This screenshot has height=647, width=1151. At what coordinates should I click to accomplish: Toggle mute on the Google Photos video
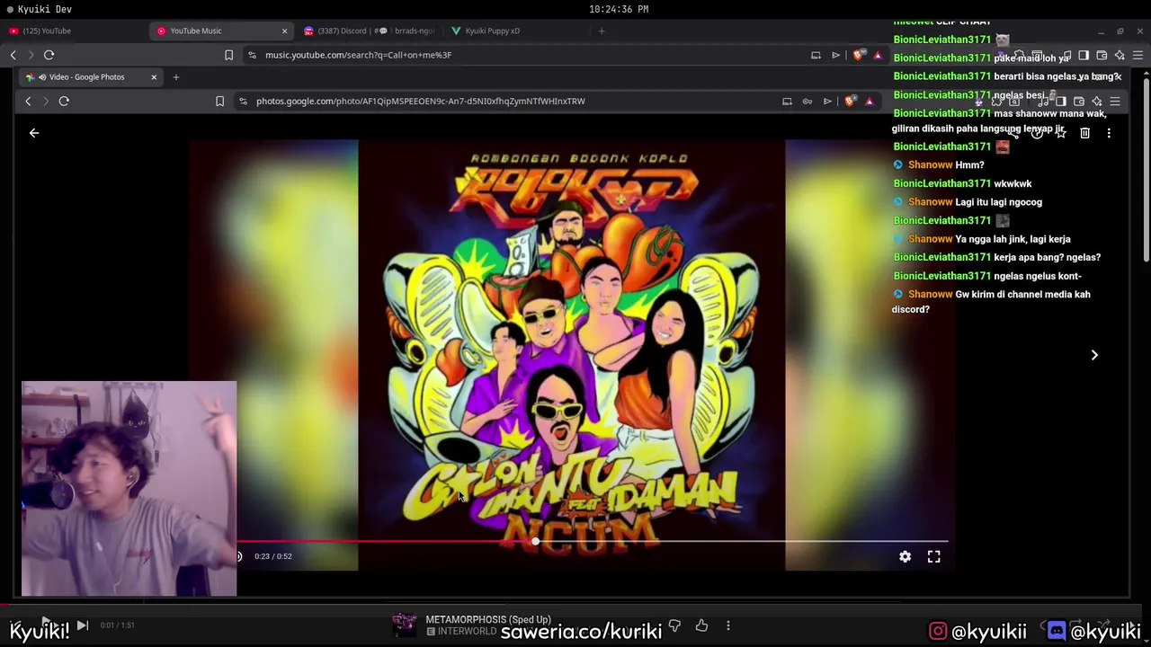coord(238,557)
